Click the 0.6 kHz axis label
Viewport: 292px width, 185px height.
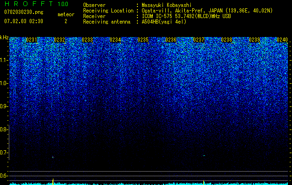[x=4, y=176]
